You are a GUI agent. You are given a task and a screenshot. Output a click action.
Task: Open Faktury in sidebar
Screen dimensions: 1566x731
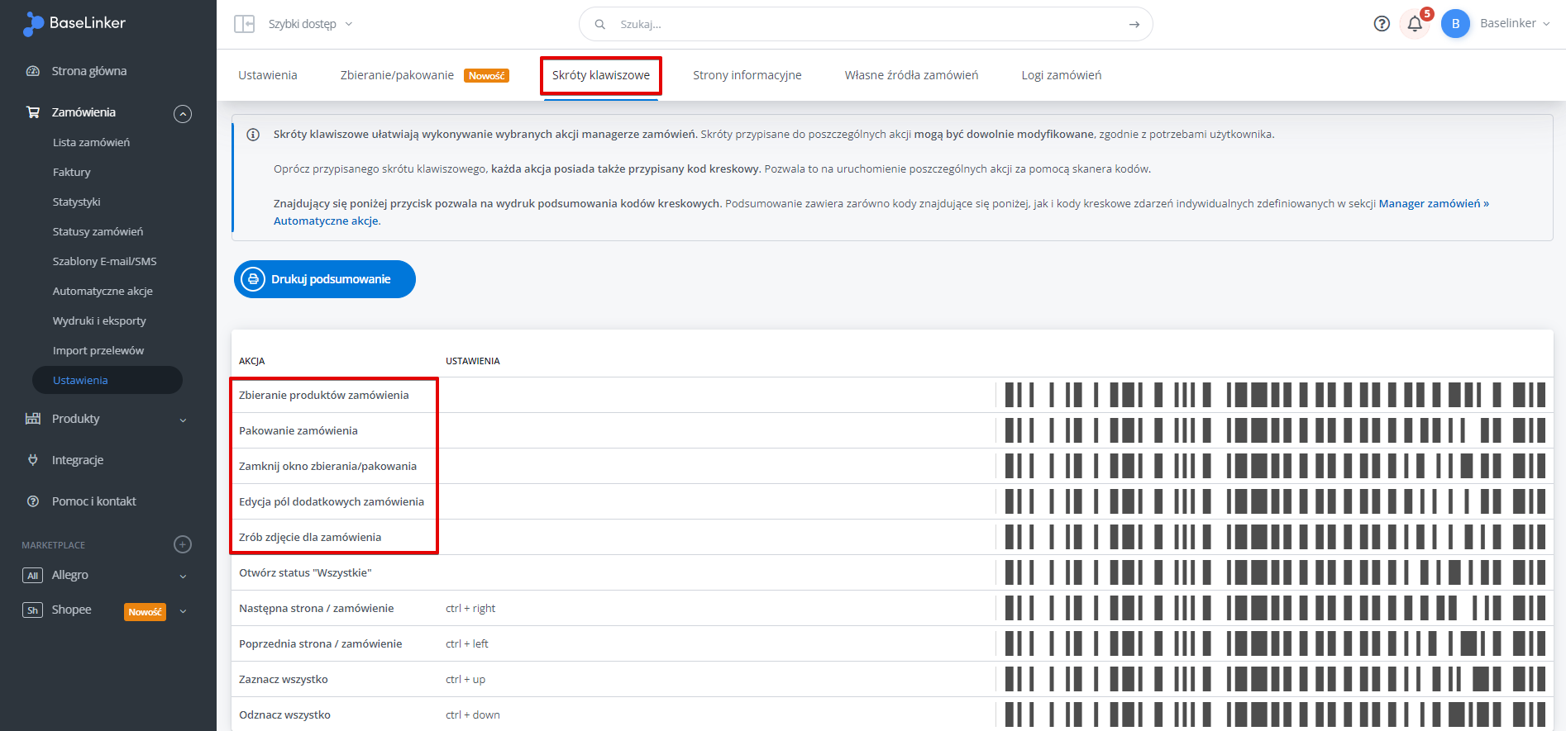point(72,173)
